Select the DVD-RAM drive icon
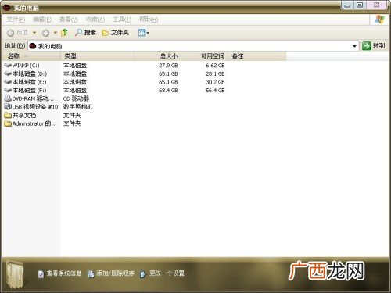 pyautogui.click(x=8, y=98)
